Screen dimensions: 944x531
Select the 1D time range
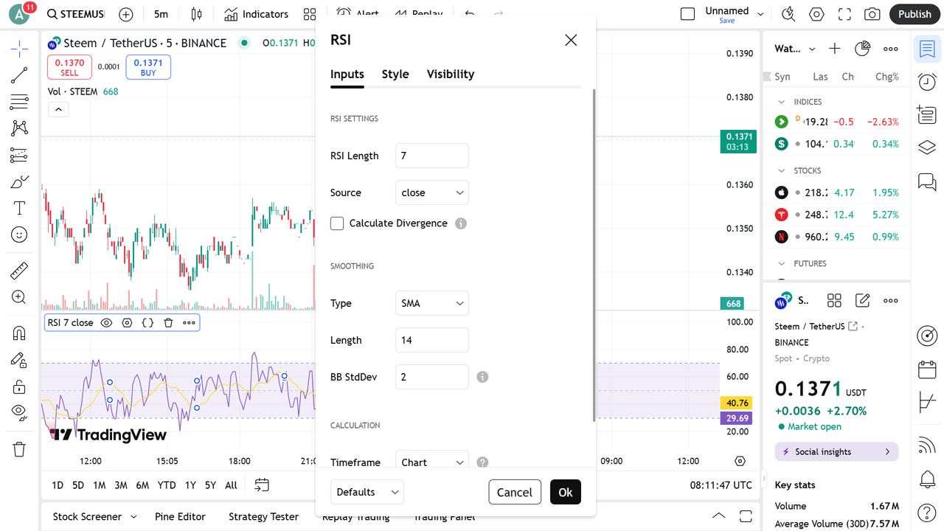click(x=57, y=485)
